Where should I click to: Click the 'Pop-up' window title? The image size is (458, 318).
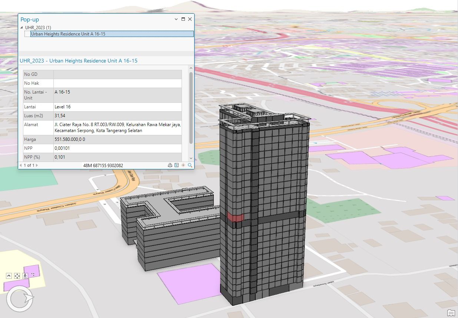coord(30,20)
